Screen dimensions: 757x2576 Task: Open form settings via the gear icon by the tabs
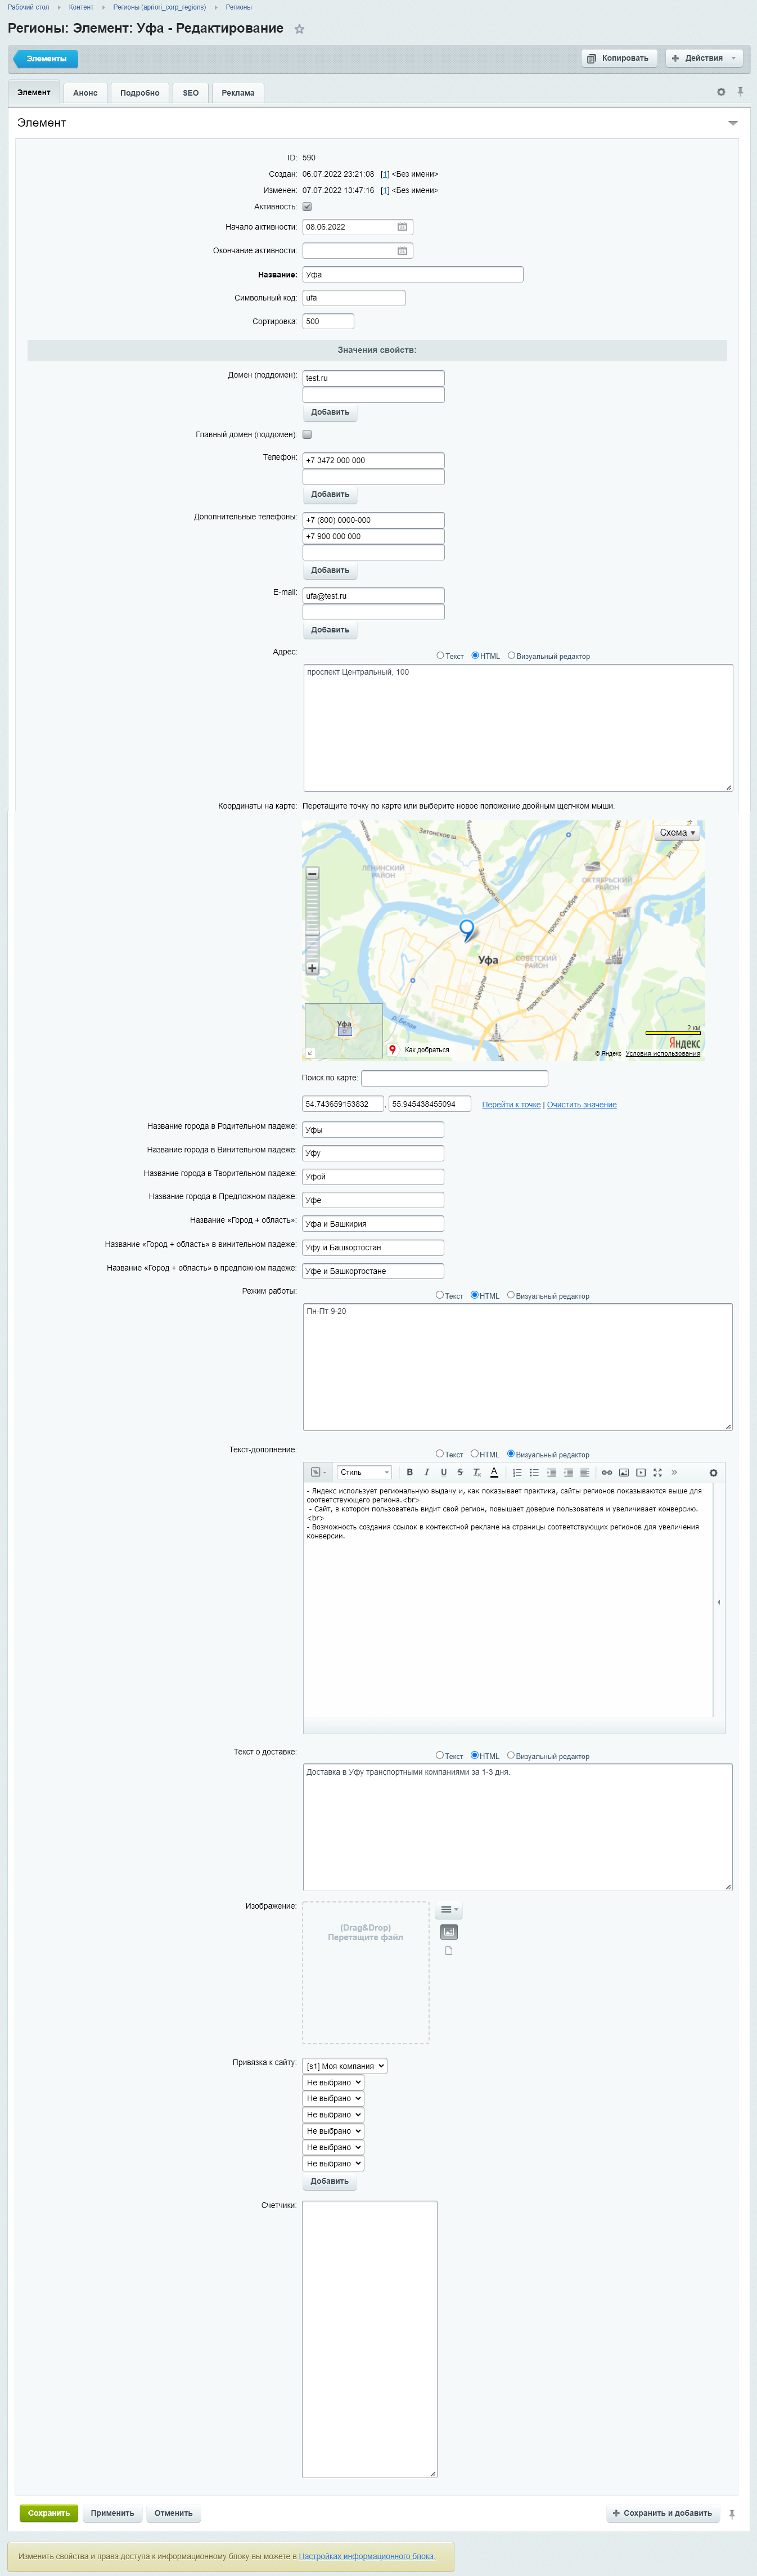(720, 92)
